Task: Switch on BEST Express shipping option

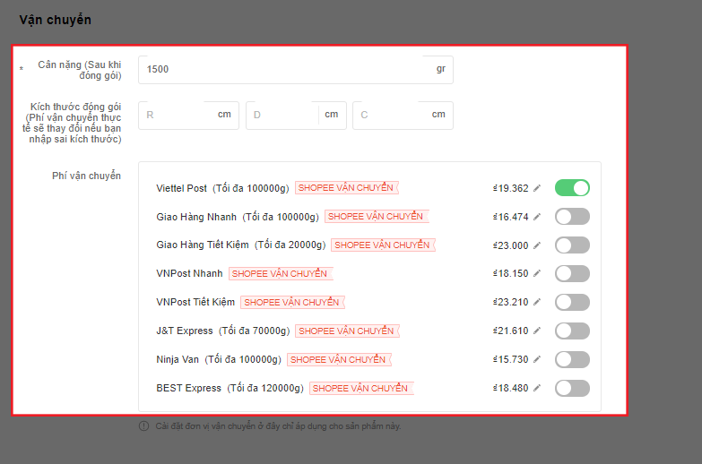Action: tap(572, 388)
